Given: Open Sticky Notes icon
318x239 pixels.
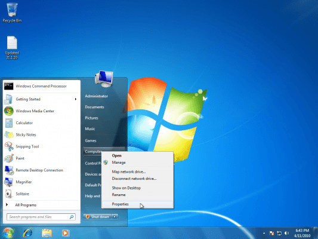Looking at the screenshot, I should pos(9,134).
